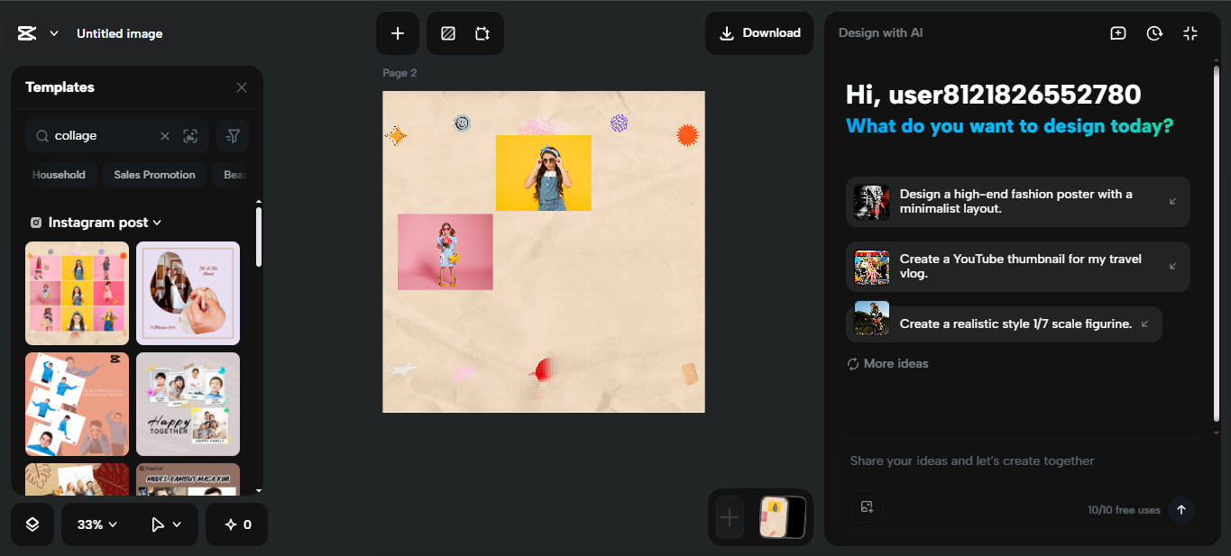
Task: Choose the Happy Together family template
Action: [x=188, y=404]
